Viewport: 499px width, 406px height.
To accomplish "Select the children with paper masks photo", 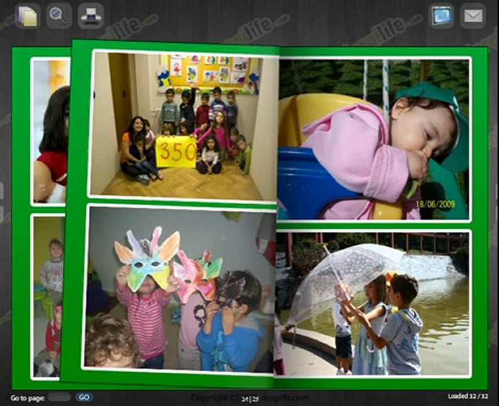I will (x=179, y=289).
